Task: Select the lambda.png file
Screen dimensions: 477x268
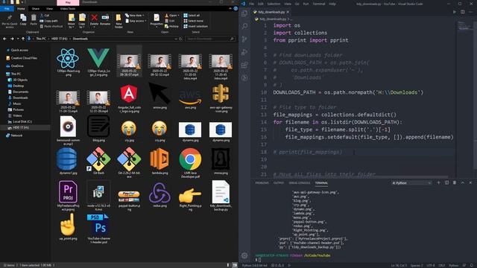Action: point(159,161)
